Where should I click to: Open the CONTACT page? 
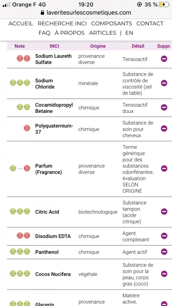pos(150,24)
